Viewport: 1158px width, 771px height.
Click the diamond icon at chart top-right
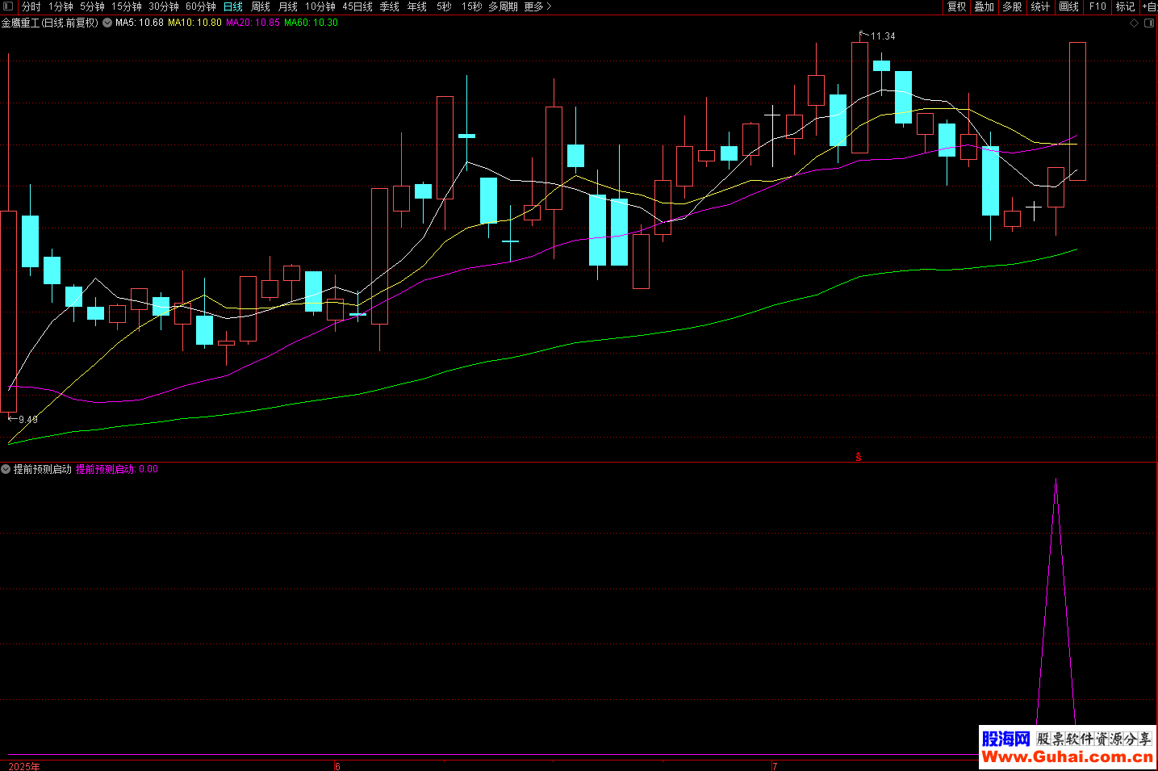point(1134,23)
